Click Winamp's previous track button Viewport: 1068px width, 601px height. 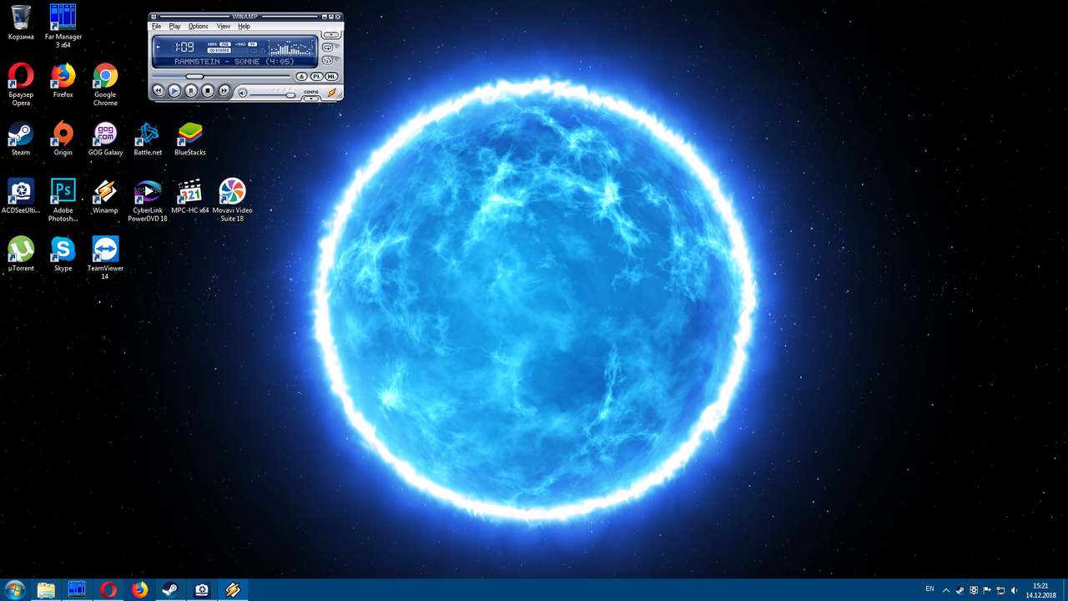pyautogui.click(x=159, y=90)
